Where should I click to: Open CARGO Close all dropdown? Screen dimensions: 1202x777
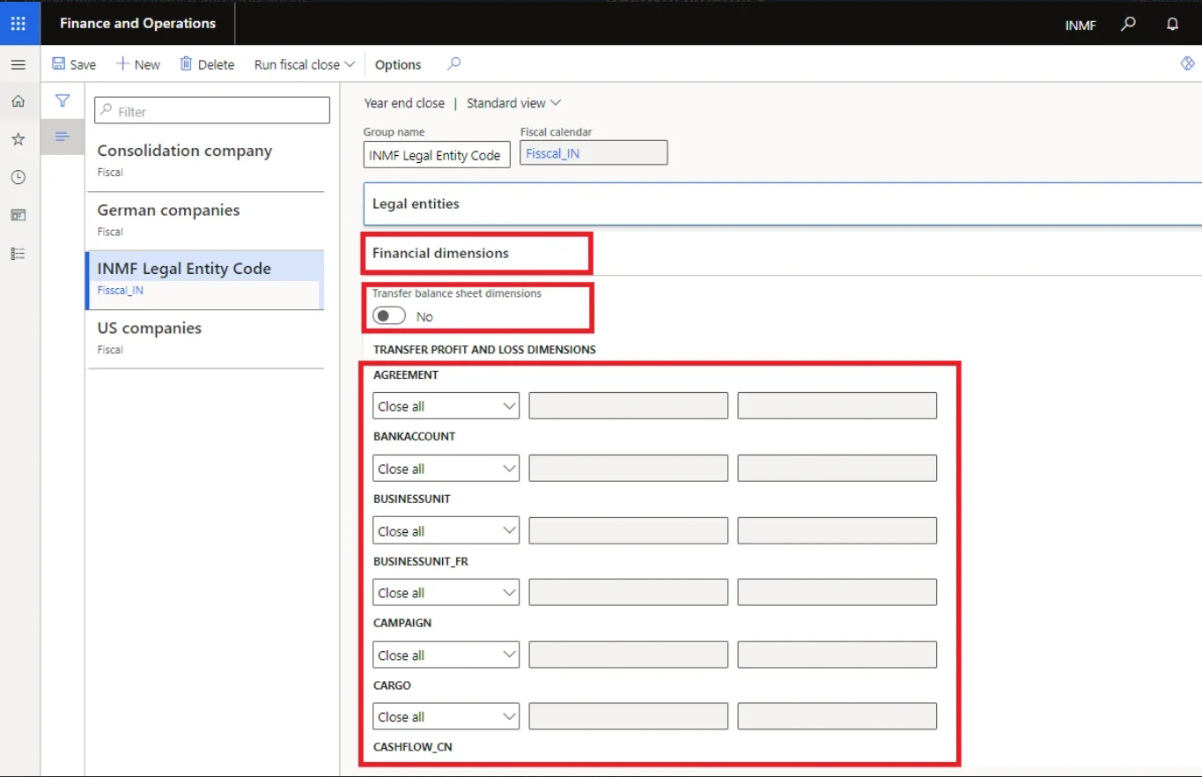446,716
